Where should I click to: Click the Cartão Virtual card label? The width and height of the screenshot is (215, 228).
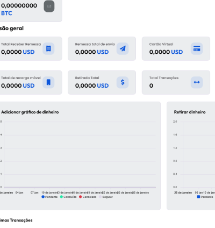pos(161,44)
